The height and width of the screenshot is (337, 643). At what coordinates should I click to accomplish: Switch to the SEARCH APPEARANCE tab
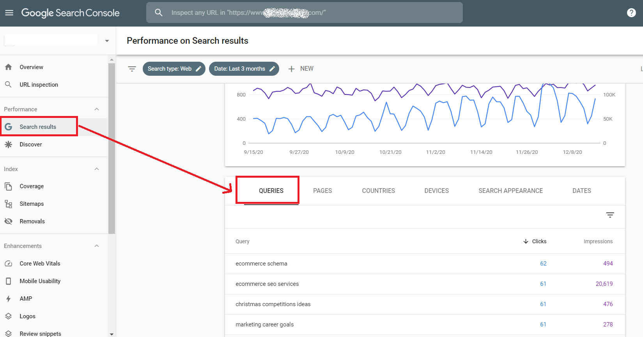click(x=511, y=191)
